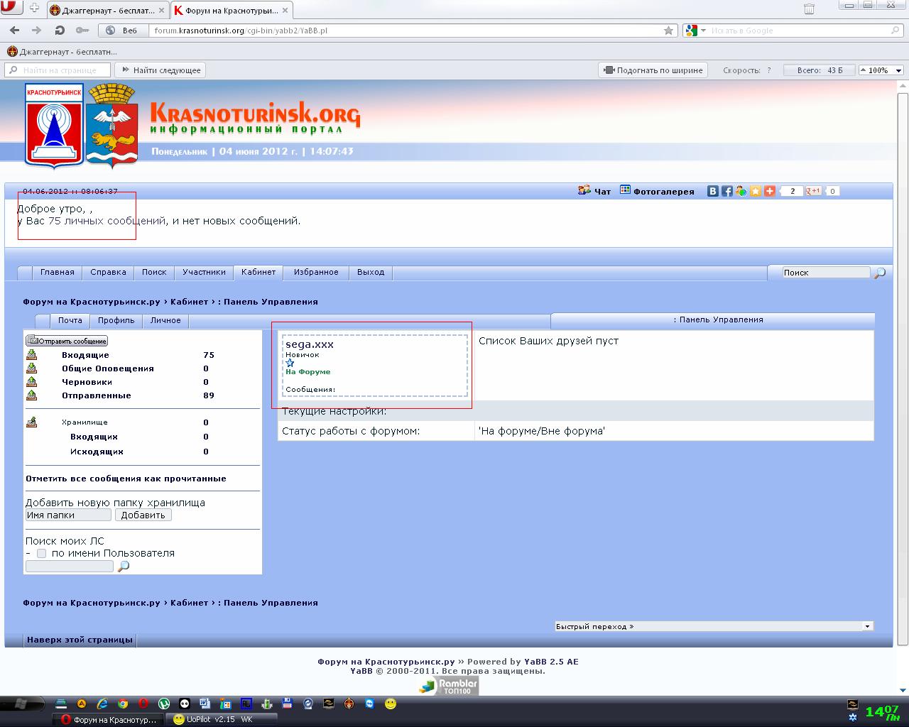Share the page via VKontakte icon
Screen dimensions: 909x727
click(713, 191)
